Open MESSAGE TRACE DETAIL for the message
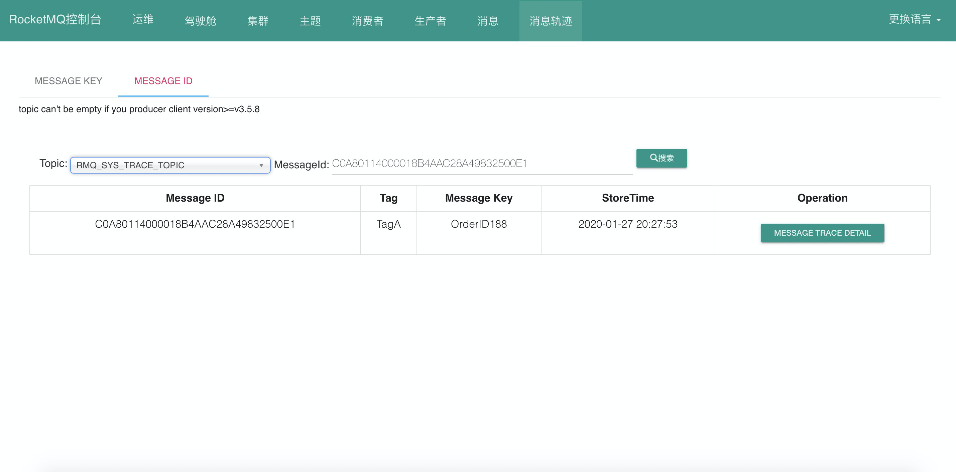 822,233
